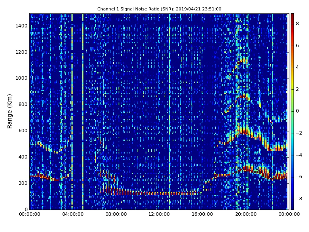Click the colorbar value −8 label
The image size is (309, 232).
click(x=299, y=199)
